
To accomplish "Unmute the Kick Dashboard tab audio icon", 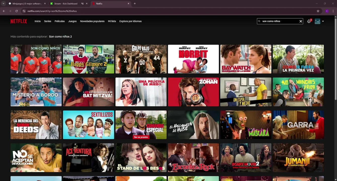I will (x=83, y=4).
